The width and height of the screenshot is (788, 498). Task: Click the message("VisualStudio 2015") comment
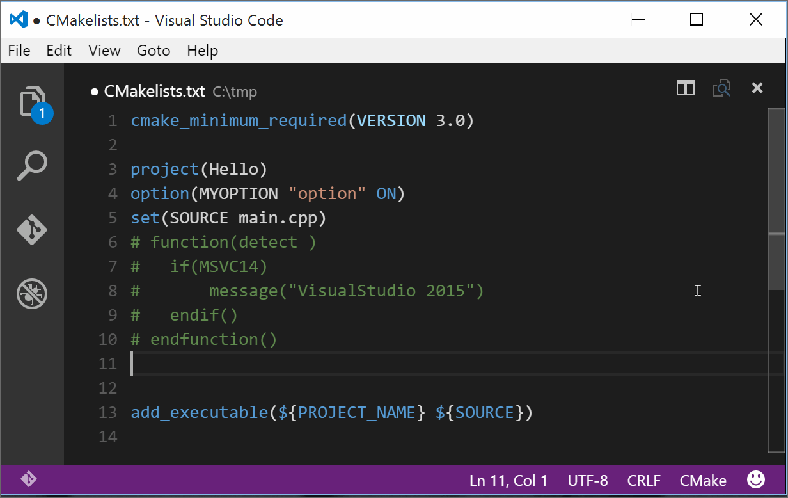307,291
